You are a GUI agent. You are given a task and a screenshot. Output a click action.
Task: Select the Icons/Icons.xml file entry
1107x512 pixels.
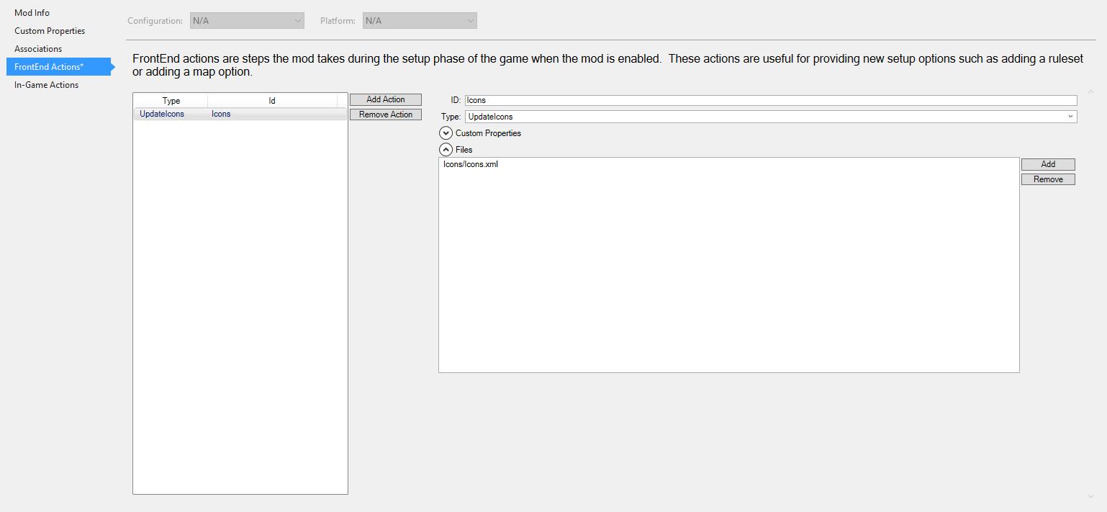click(471, 164)
